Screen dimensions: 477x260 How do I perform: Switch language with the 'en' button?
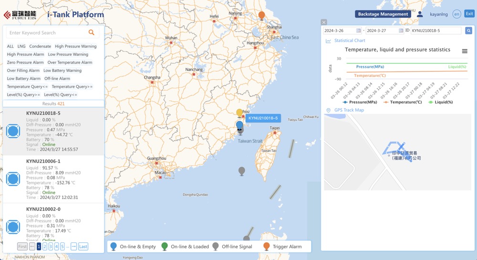(x=456, y=14)
